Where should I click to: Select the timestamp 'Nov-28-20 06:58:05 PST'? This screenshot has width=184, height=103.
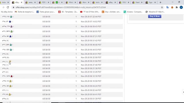pos(91,31)
